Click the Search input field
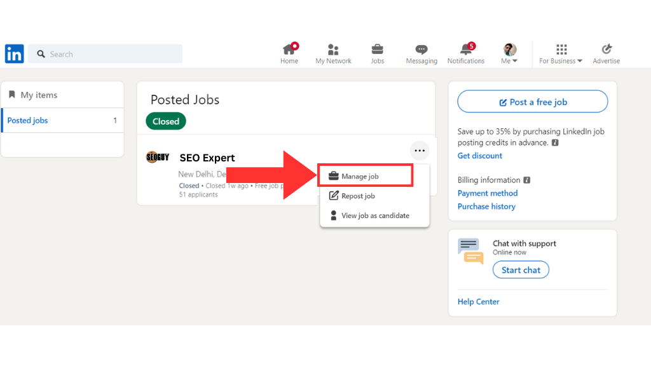The image size is (651, 366). 106,54
